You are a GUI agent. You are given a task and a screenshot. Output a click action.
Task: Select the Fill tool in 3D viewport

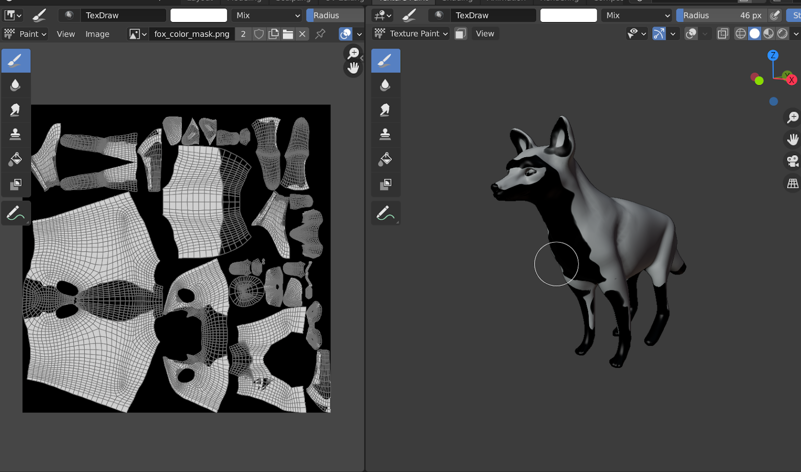point(385,159)
